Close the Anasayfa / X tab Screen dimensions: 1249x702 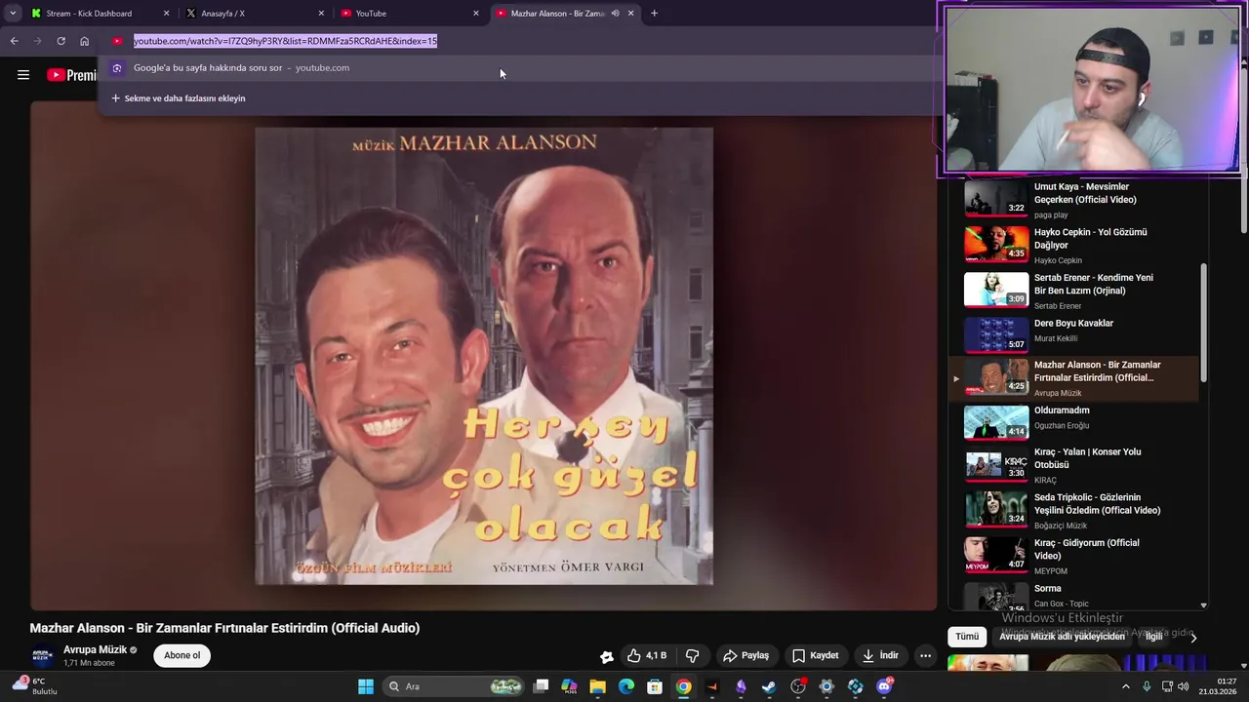(321, 14)
